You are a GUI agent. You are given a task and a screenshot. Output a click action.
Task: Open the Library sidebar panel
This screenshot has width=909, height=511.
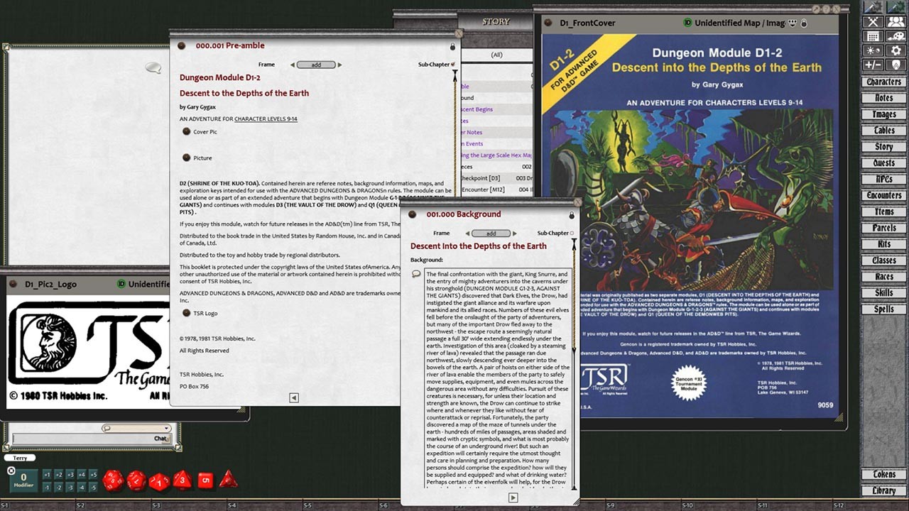[x=883, y=490]
